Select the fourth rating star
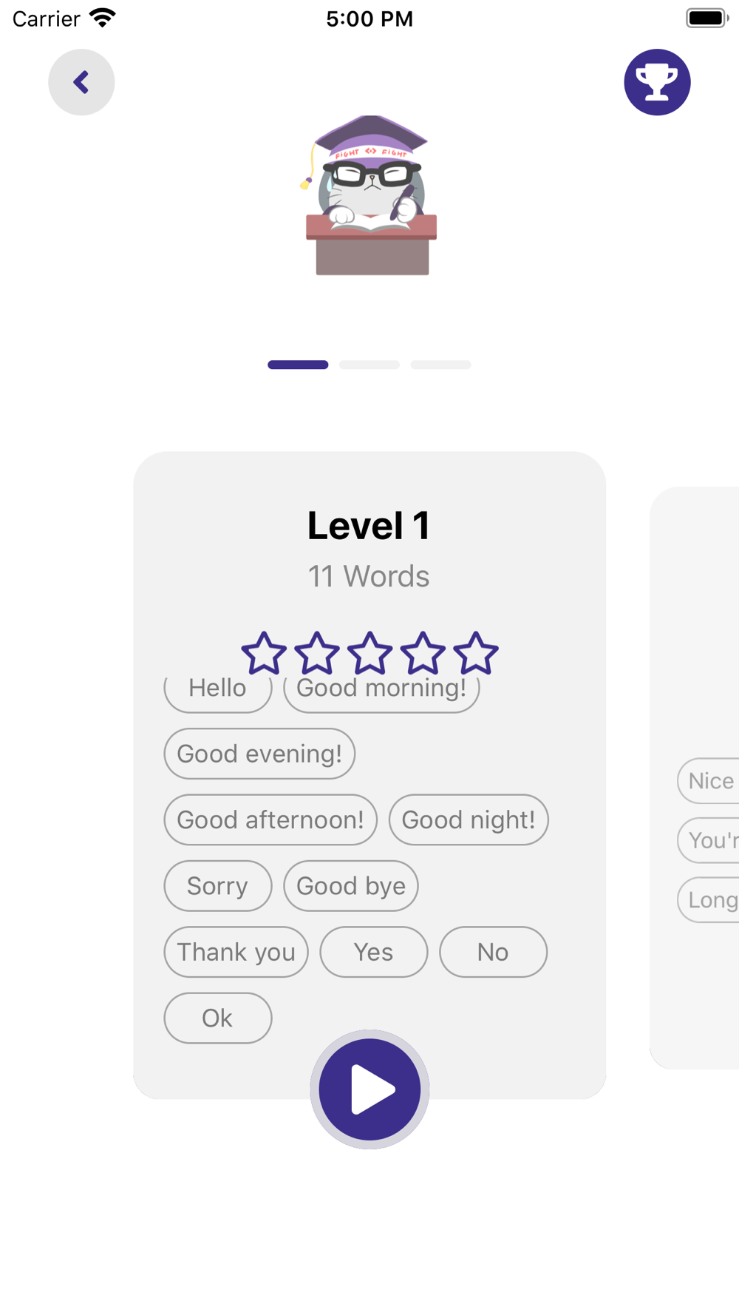 pyautogui.click(x=423, y=653)
